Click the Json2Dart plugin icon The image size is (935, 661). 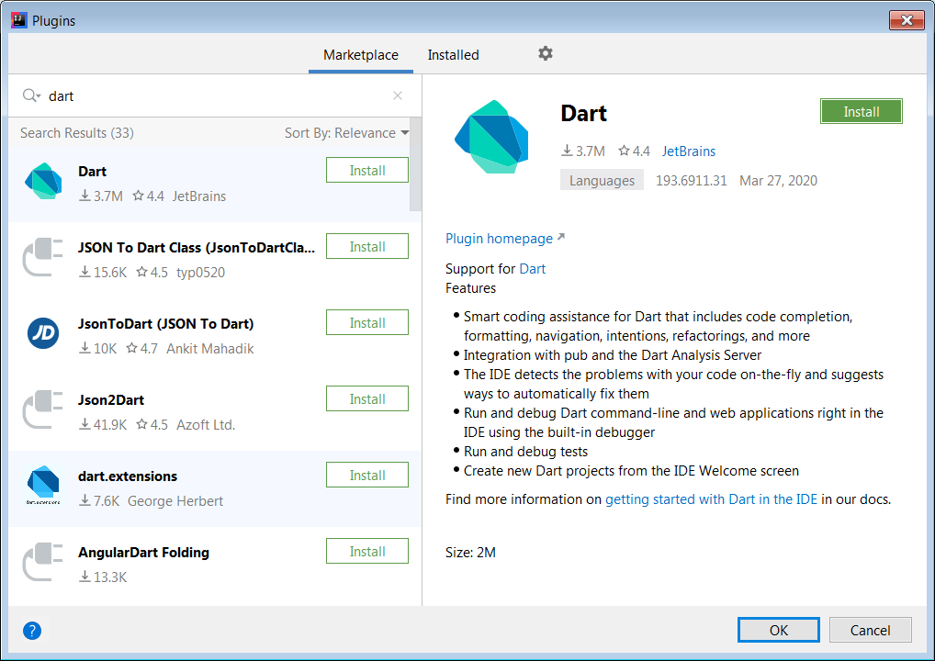43,409
